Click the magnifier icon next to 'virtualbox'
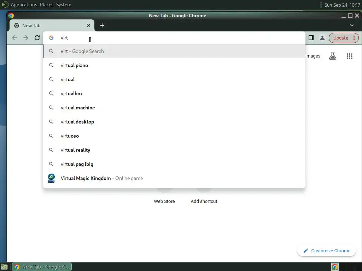This screenshot has height=271, width=362. (51, 93)
